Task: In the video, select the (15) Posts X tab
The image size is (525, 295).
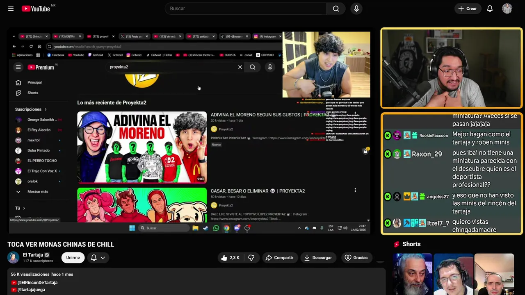Action: (134, 36)
